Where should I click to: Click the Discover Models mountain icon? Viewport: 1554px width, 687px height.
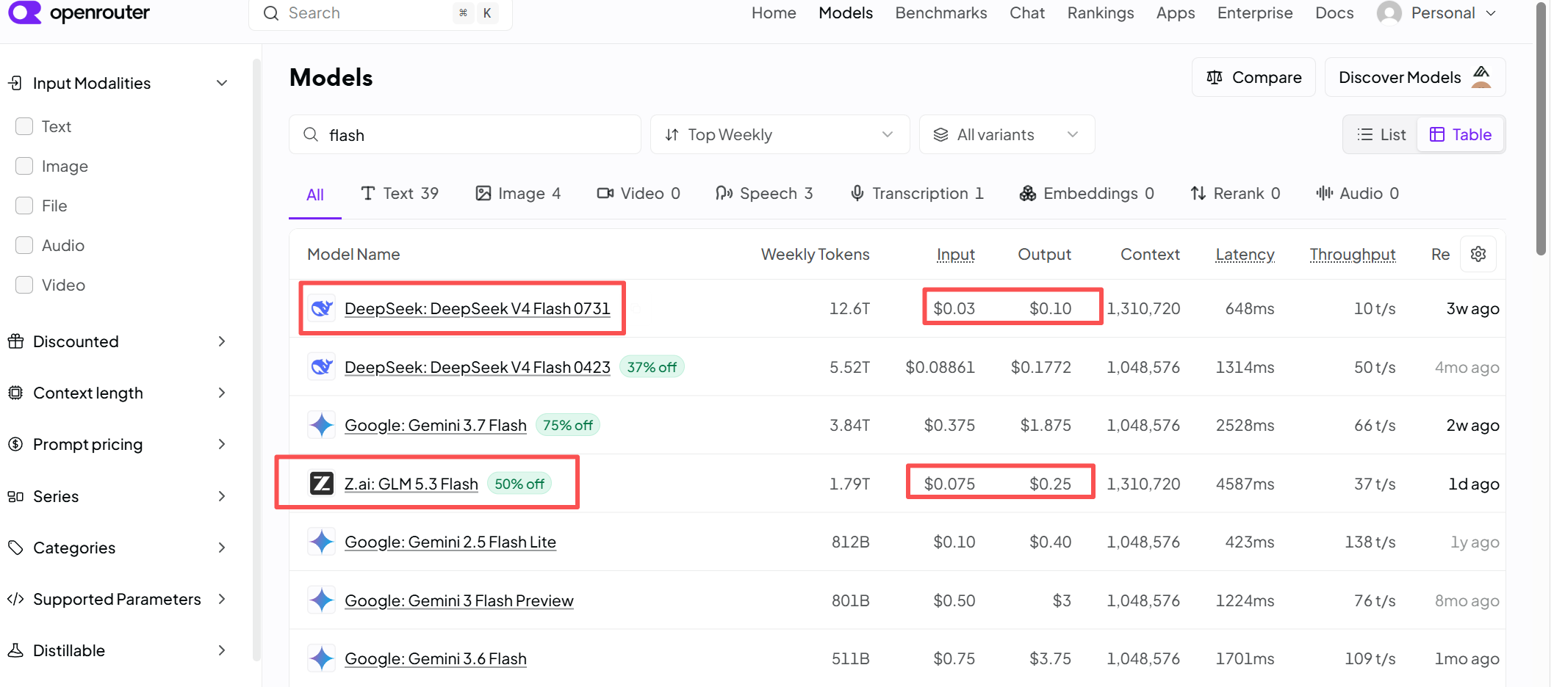pos(1481,76)
